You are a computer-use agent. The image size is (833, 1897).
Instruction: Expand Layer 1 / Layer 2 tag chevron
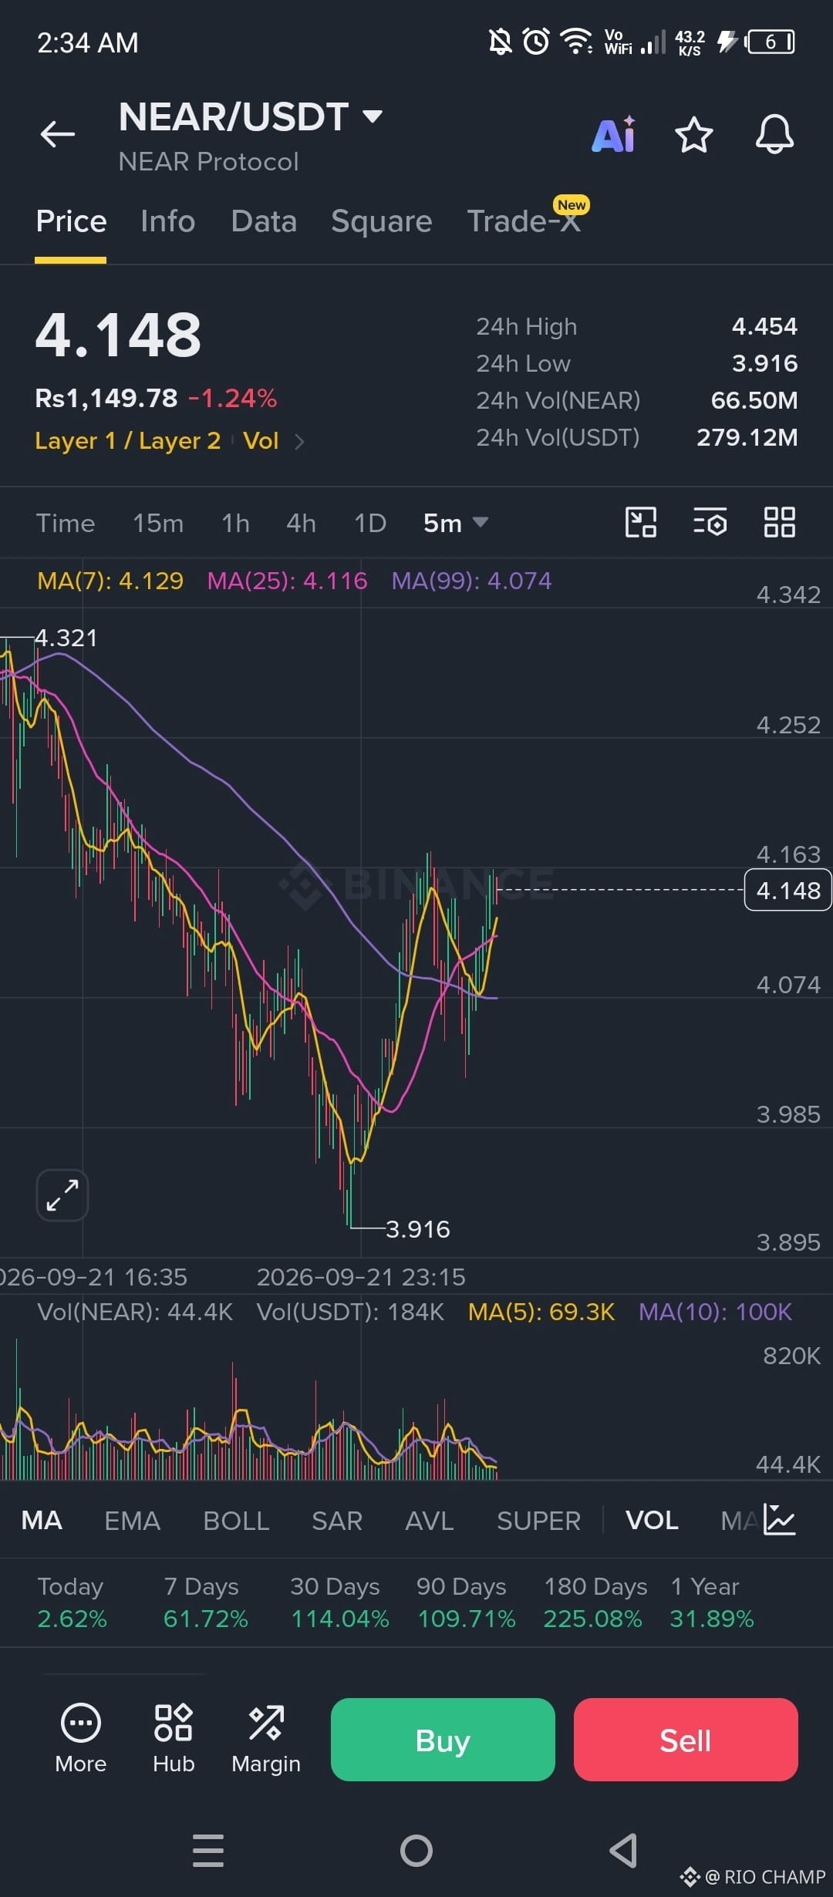(x=300, y=441)
